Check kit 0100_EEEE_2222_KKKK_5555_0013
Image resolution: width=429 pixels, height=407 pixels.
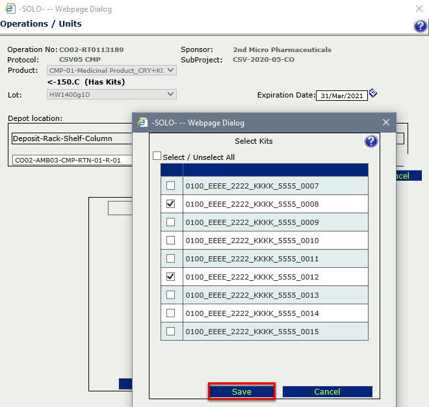tap(171, 295)
